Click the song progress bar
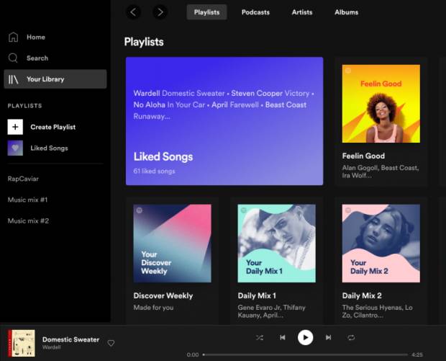This screenshot has width=446, height=361. (305, 355)
